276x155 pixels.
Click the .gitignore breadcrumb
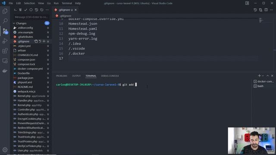tap(65, 16)
